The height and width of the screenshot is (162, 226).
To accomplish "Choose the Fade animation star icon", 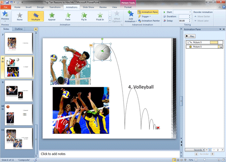I will point(68,15).
